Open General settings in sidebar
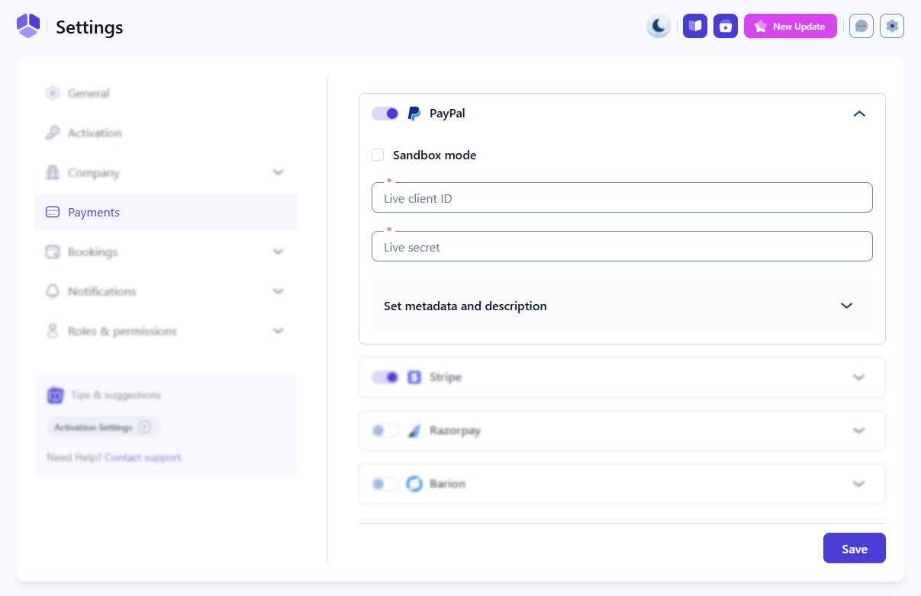 pyautogui.click(x=89, y=94)
